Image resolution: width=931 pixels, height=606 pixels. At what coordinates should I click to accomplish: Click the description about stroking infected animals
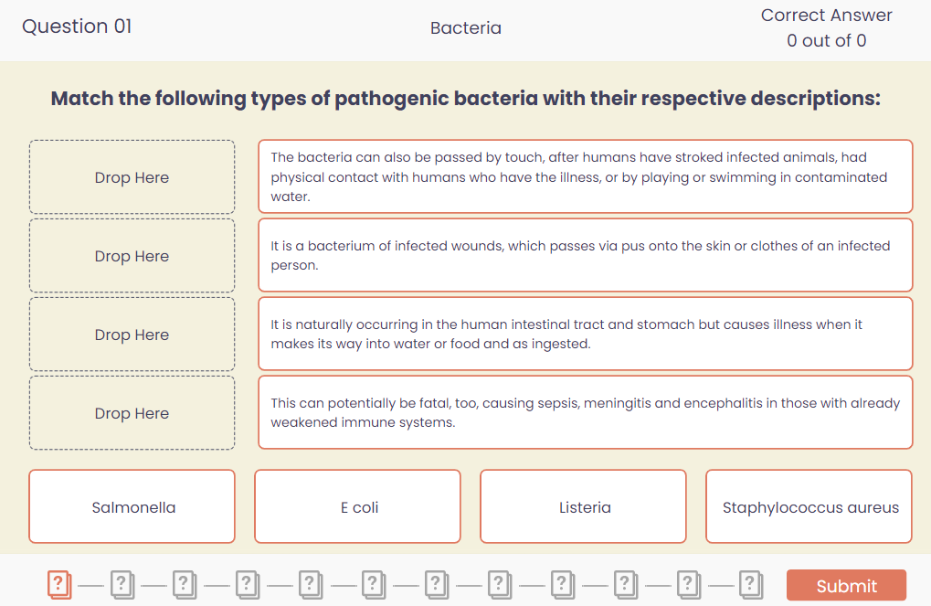[586, 177]
